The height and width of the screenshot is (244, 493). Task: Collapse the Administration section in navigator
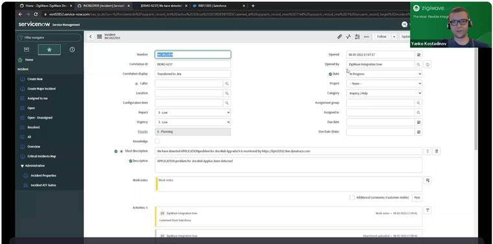tap(22, 166)
